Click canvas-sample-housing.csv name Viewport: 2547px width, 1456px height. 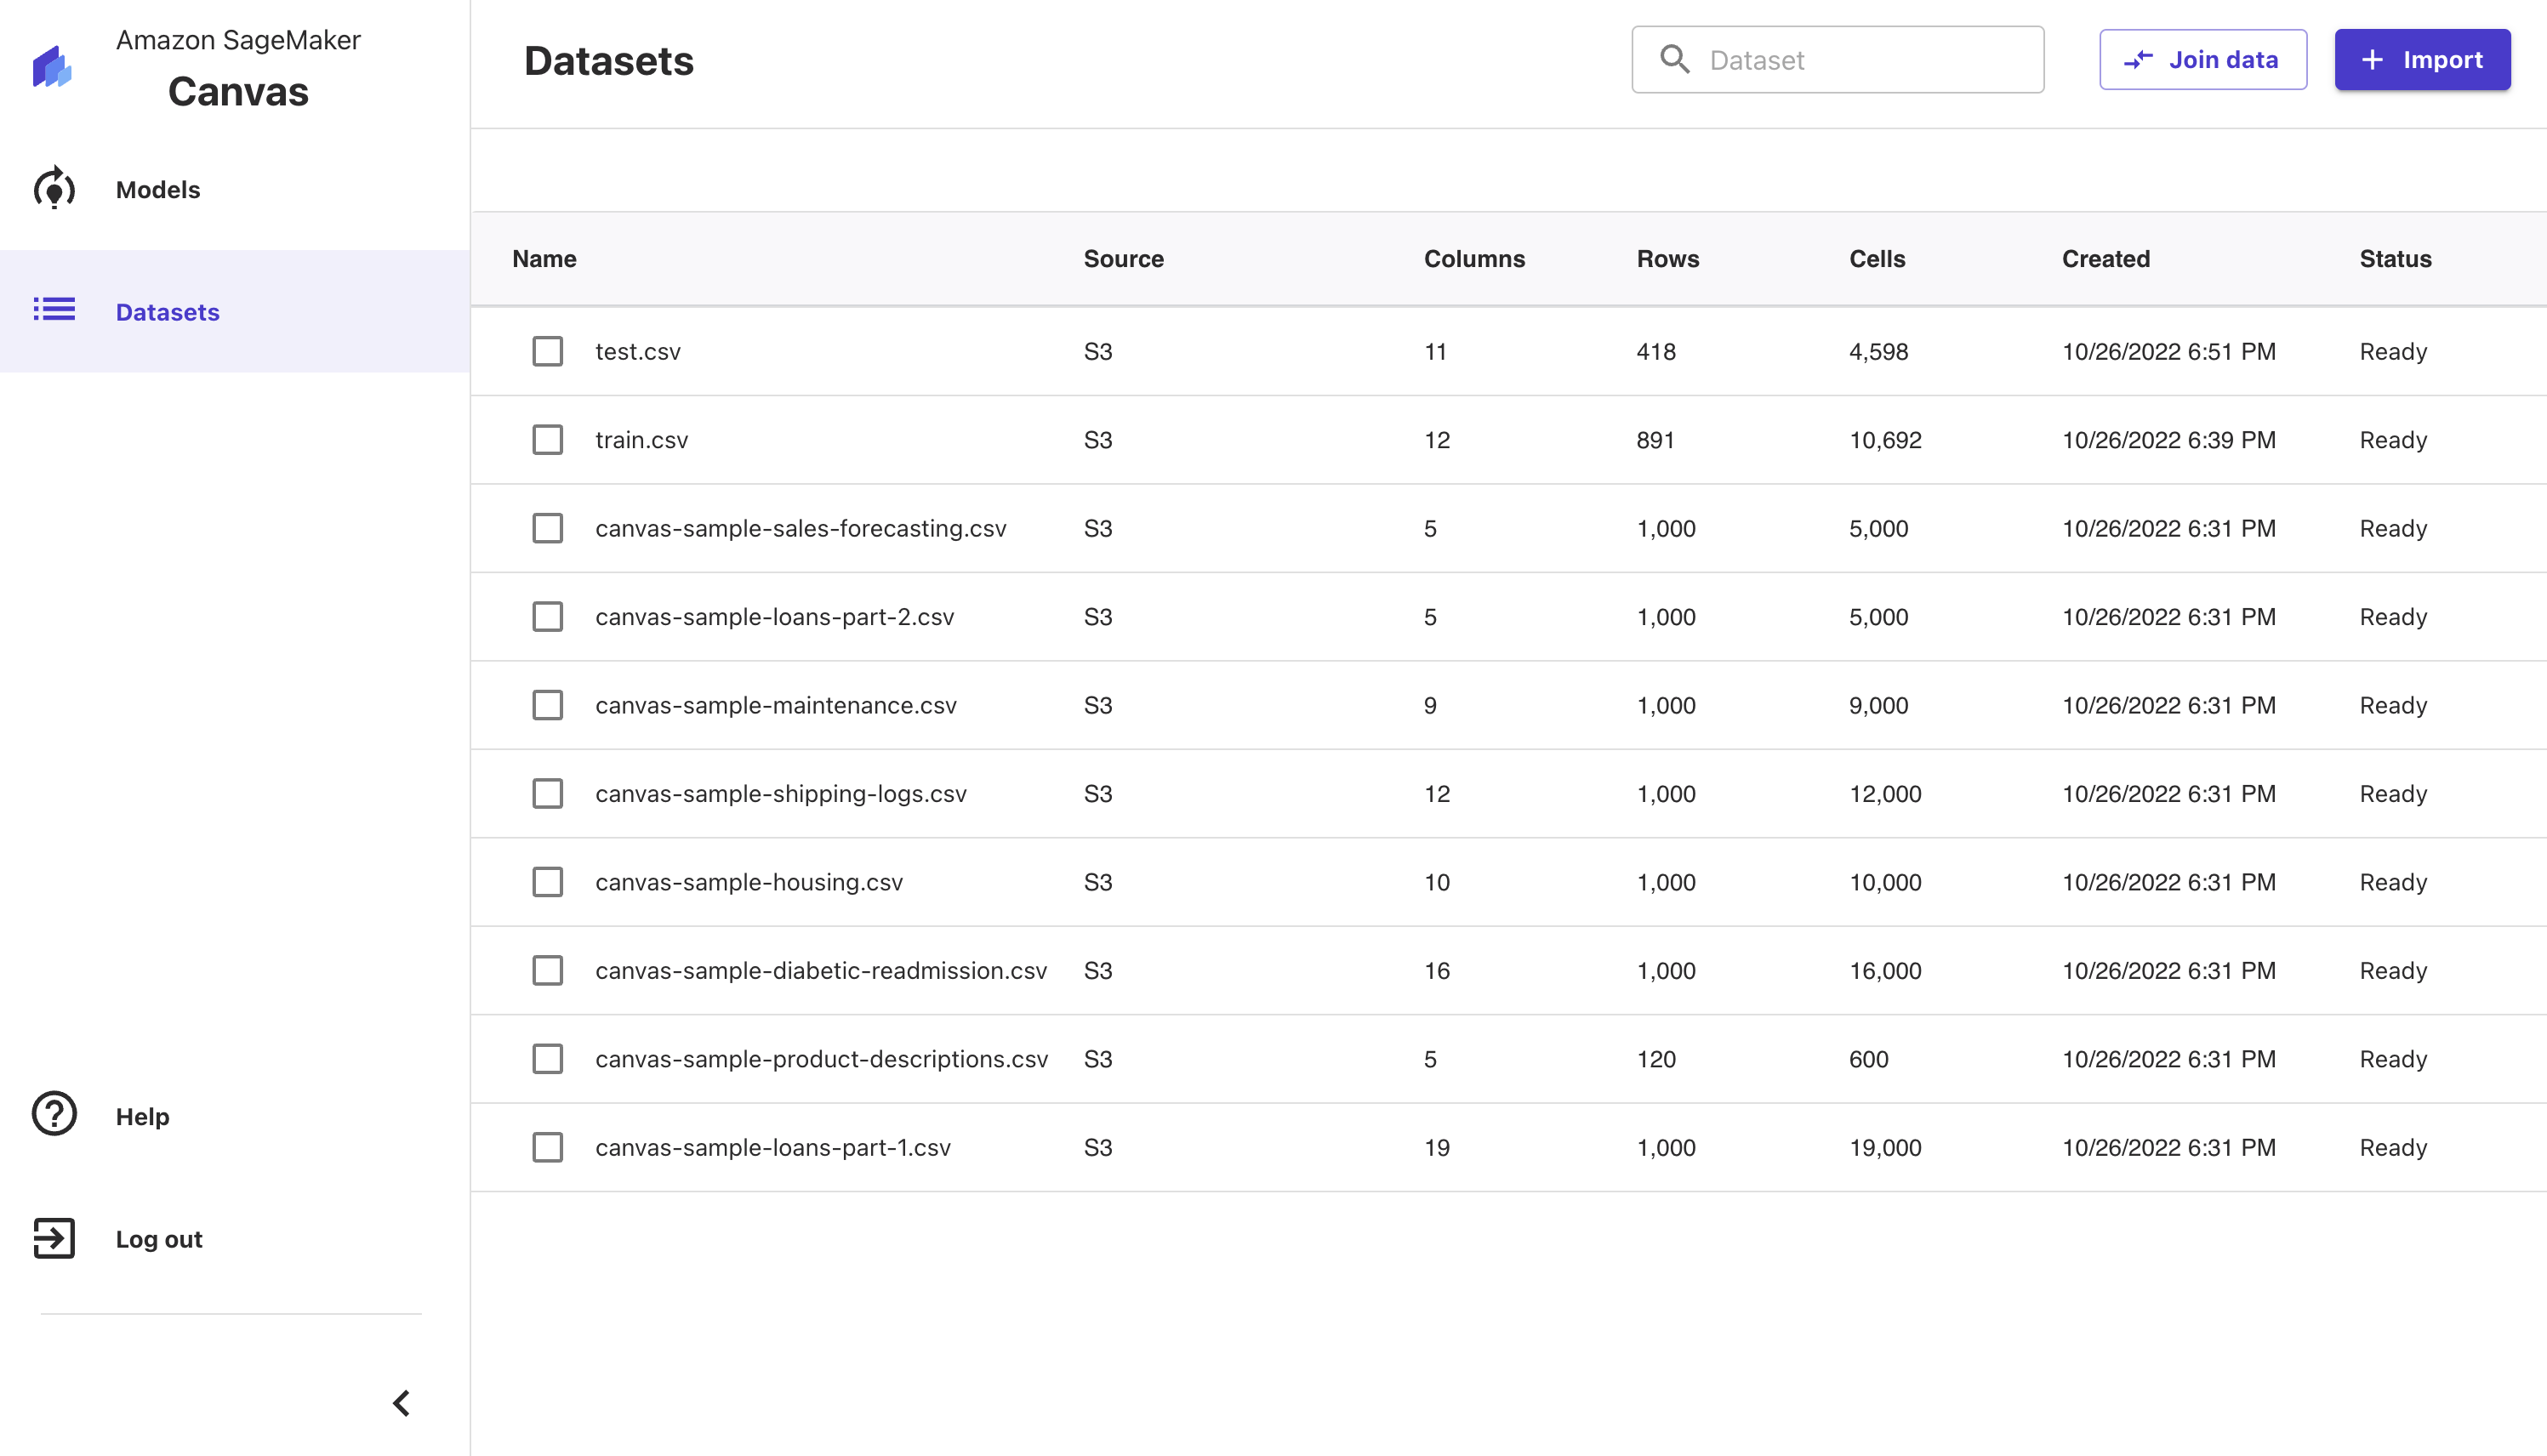[748, 883]
